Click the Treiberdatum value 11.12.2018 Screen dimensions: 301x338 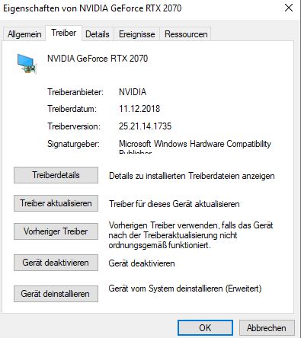[139, 109]
